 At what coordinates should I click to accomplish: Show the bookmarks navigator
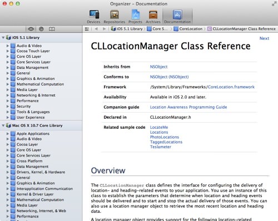pos(52,29)
